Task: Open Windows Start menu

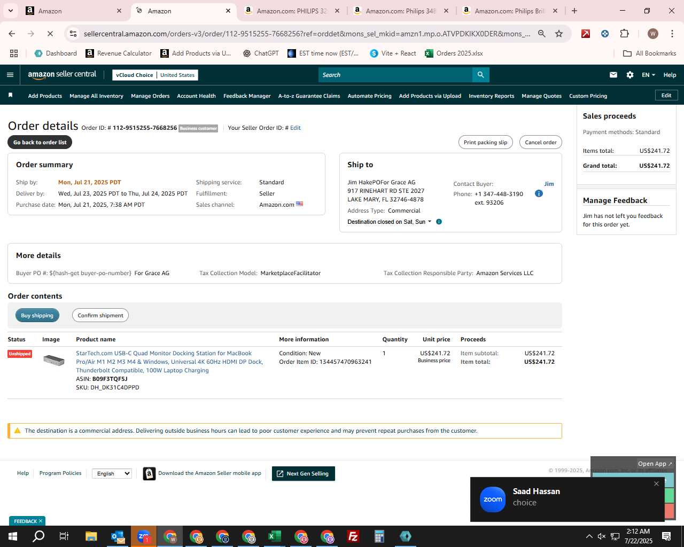Action: point(13,536)
